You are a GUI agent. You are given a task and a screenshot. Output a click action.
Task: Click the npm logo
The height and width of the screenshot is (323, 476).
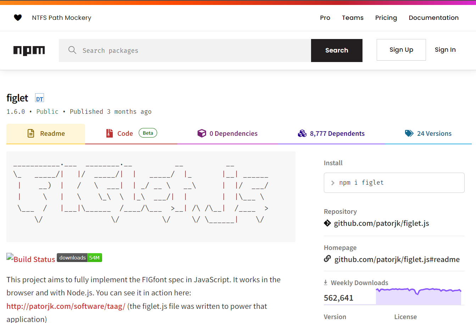pyautogui.click(x=29, y=51)
